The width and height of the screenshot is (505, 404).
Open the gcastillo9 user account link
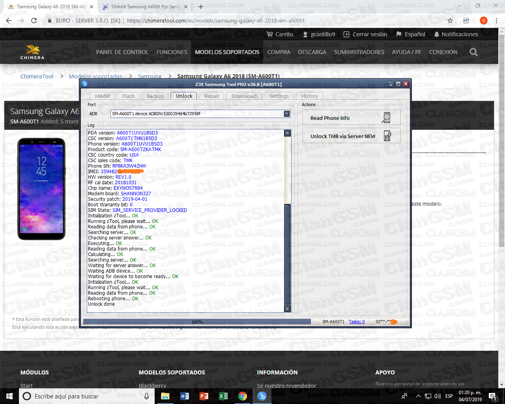point(319,34)
